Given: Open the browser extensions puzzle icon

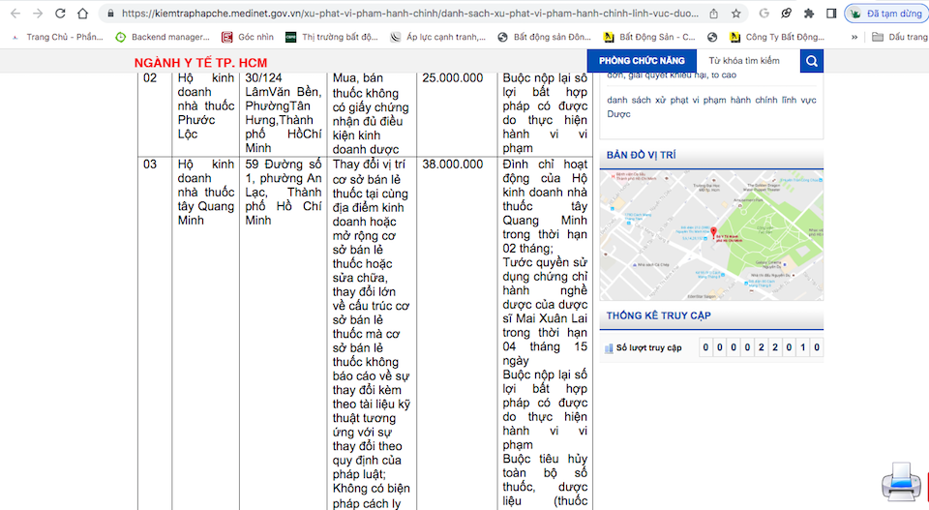Looking at the screenshot, I should (808, 14).
